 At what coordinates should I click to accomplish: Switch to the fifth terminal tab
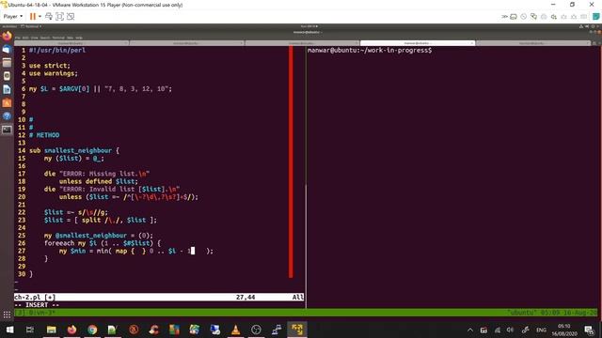pyautogui.click(x=533, y=43)
